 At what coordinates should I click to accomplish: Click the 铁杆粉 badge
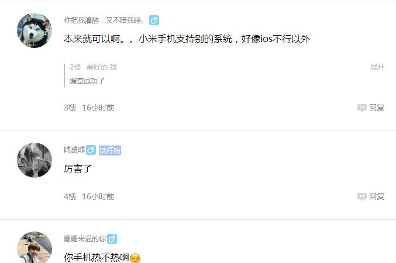coord(110,150)
